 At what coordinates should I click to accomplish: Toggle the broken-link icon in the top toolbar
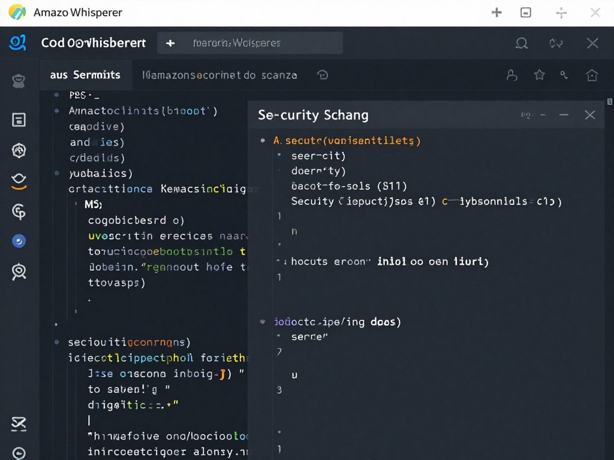click(x=556, y=43)
